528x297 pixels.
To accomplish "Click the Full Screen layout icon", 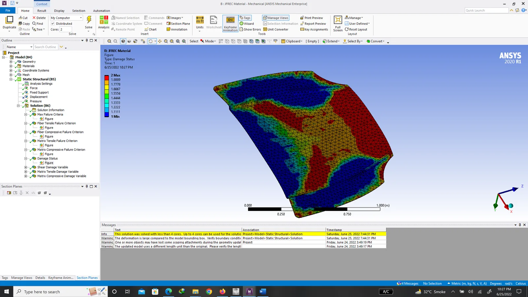I will [x=338, y=20].
